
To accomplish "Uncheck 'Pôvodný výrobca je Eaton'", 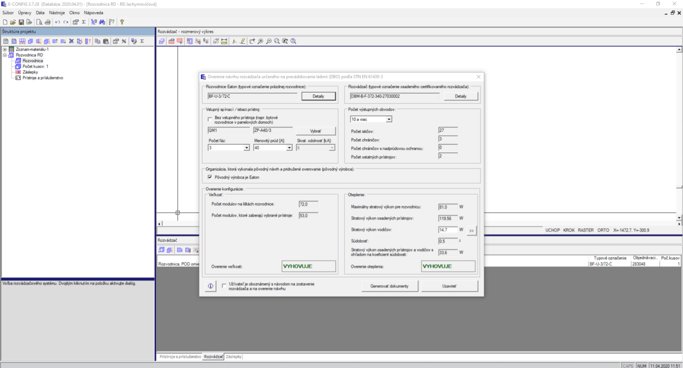I will pos(211,177).
